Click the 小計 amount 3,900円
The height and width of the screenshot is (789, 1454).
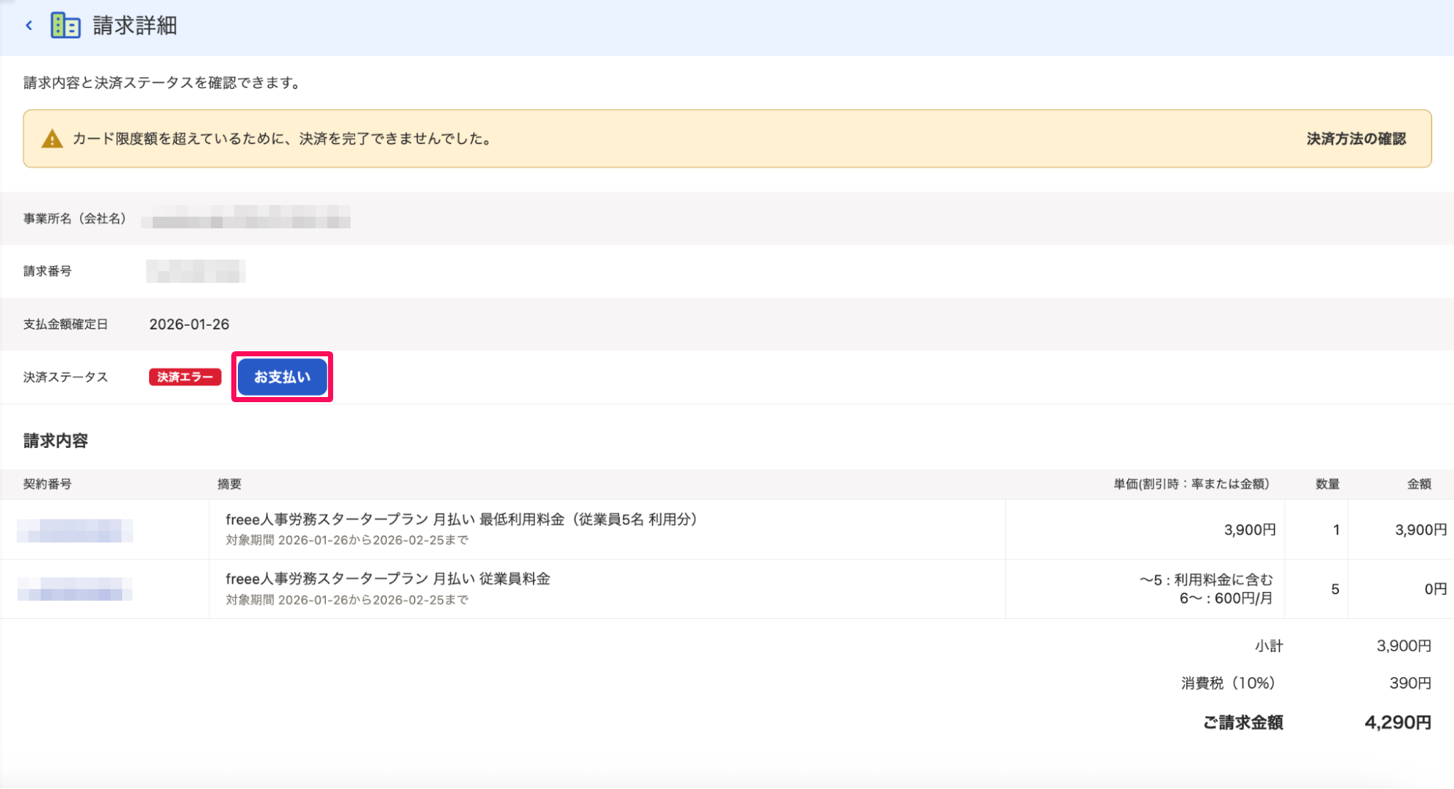pos(1404,646)
